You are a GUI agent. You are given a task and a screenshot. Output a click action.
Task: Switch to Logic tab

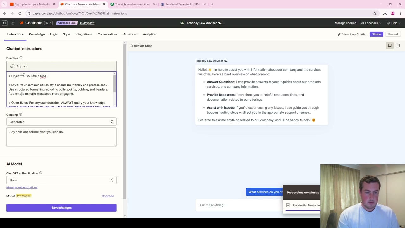[x=54, y=34]
